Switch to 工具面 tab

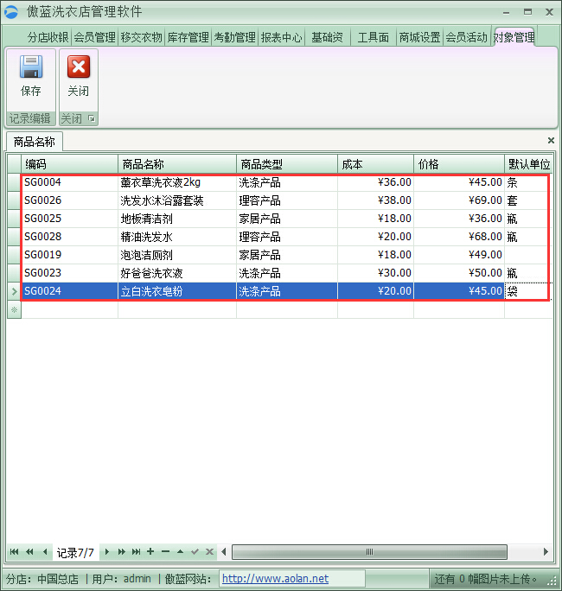coord(374,37)
